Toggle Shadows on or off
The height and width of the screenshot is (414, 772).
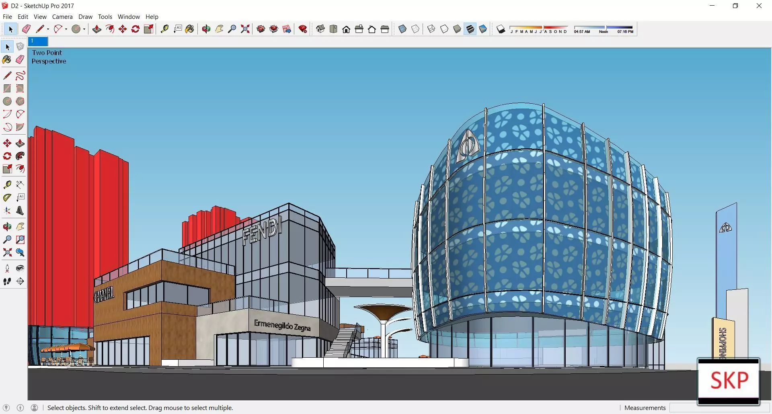point(501,29)
